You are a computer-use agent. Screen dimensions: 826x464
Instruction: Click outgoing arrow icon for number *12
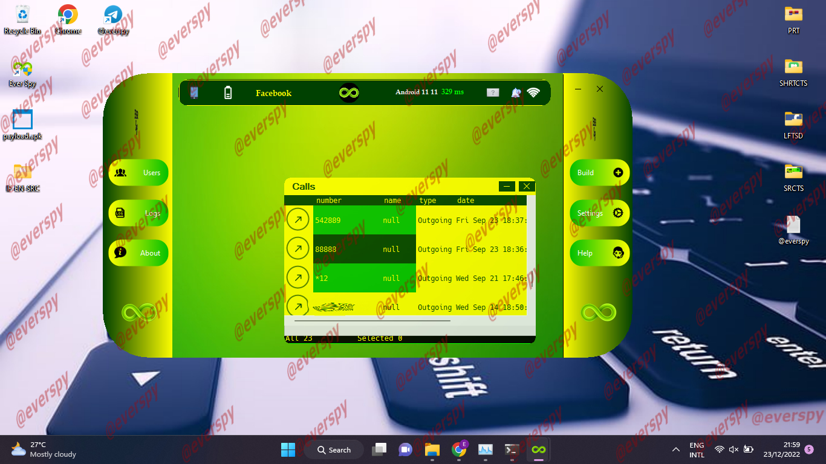[298, 278]
